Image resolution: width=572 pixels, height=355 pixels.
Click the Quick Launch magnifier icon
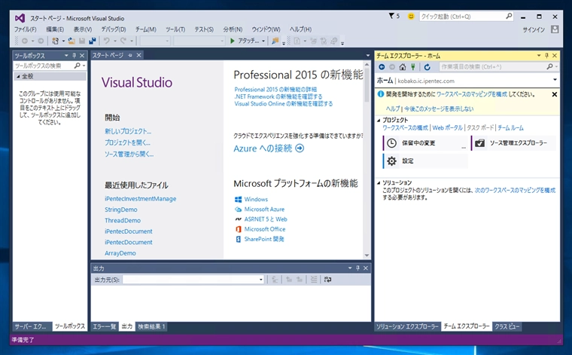click(509, 16)
